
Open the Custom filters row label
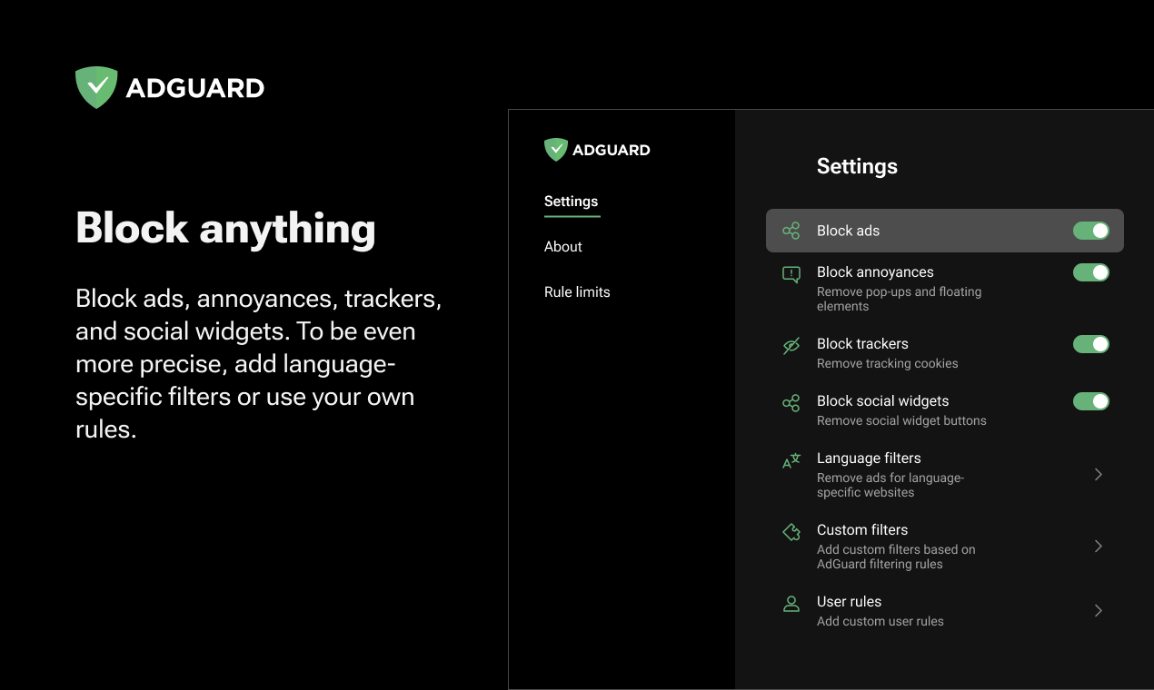[x=862, y=530]
